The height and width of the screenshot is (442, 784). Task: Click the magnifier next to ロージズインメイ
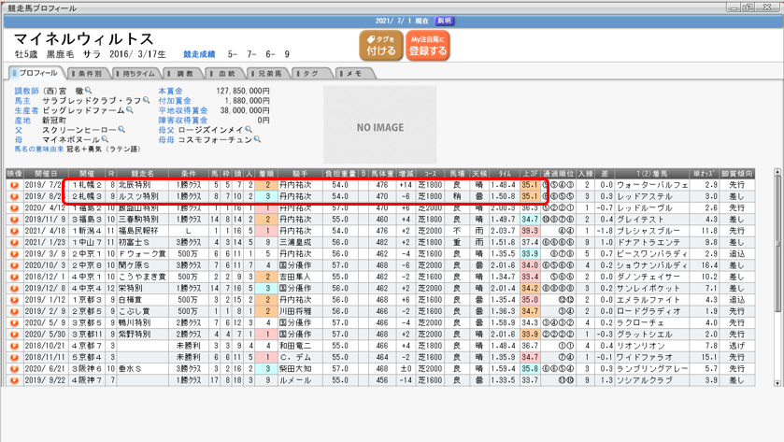click(x=247, y=130)
